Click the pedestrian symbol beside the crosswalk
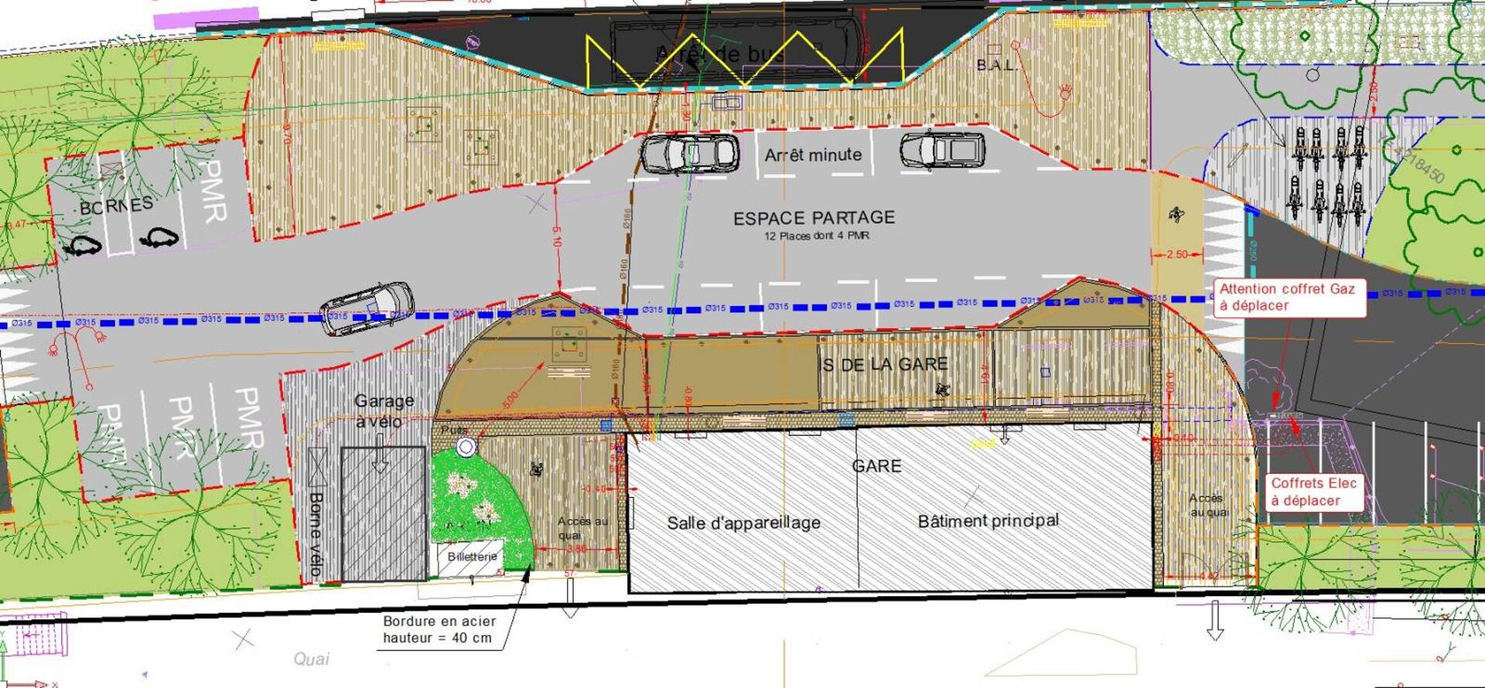 pyautogui.click(x=1176, y=214)
